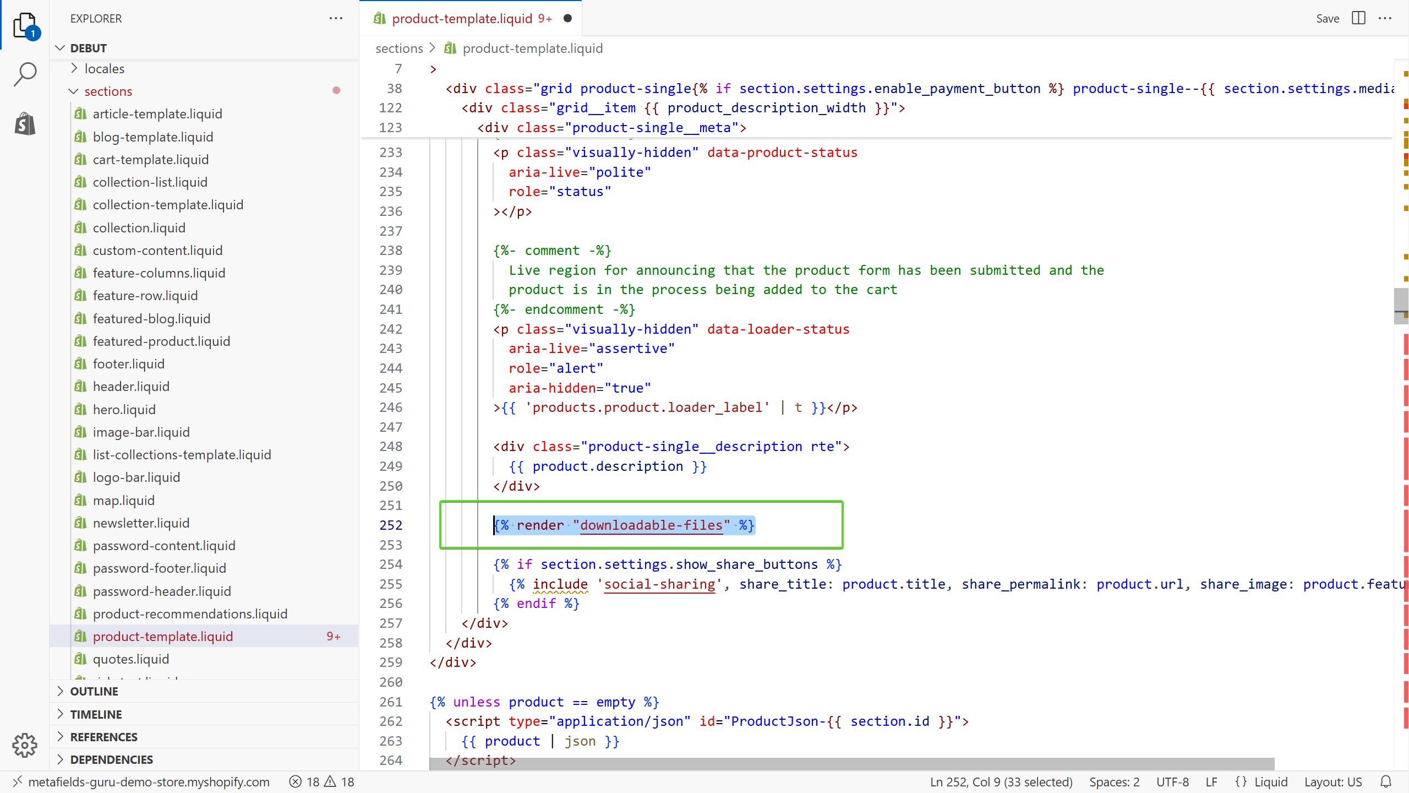Click the Spaces: 2 indentation setting

(1114, 782)
